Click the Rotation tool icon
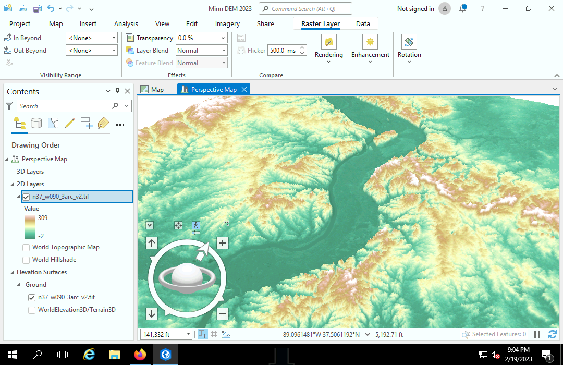This screenshot has width=563, height=365. point(409,42)
